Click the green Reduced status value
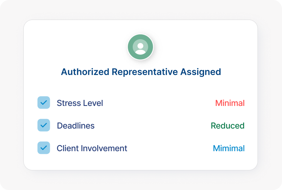This screenshot has height=190, width=282. point(227,126)
